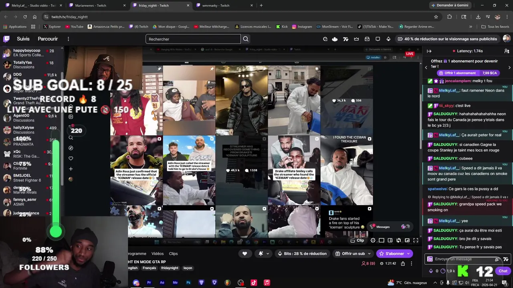
Task: Open the user avatar menu
Action: [507, 39]
